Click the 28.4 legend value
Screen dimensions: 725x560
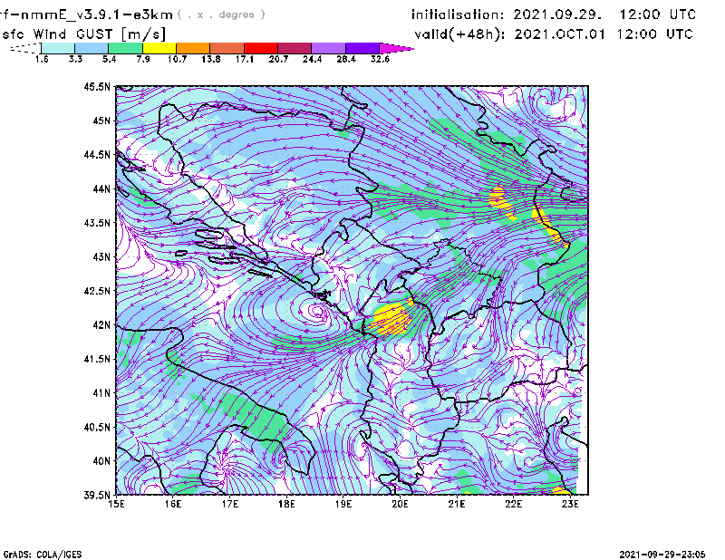[346, 59]
